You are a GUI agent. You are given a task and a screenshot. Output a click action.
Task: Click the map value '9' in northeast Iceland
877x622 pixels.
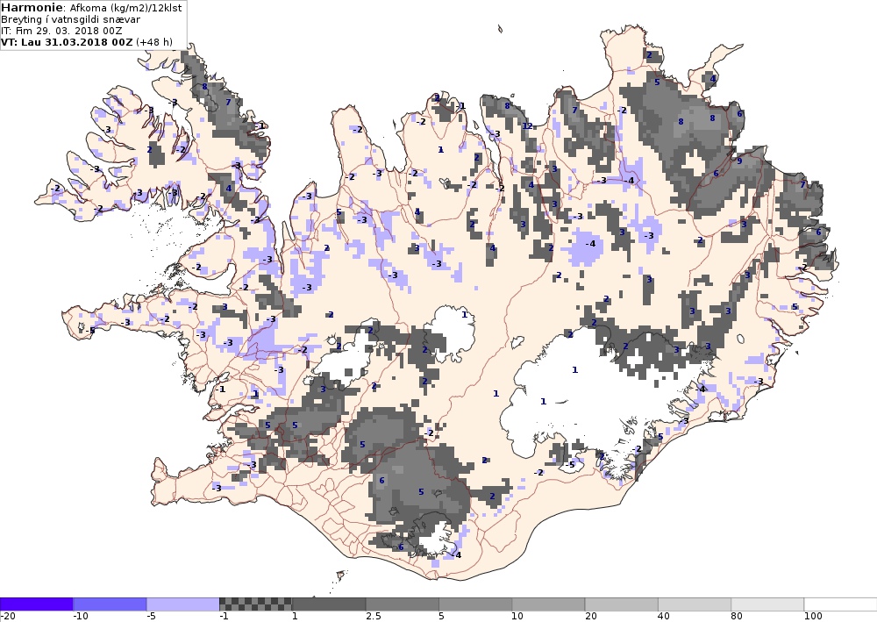[738, 161]
